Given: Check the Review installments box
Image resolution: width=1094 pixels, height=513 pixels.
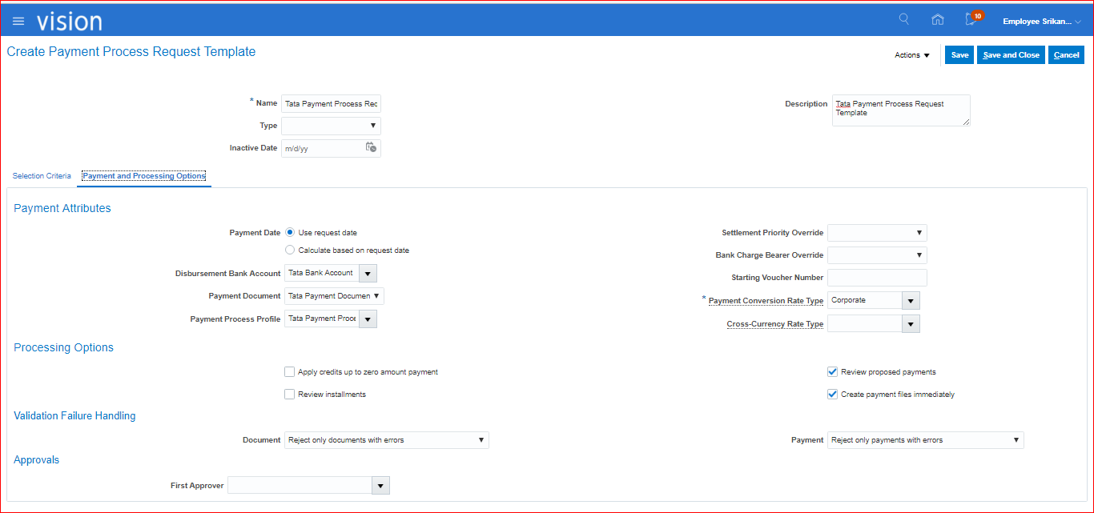Looking at the screenshot, I should pos(290,395).
